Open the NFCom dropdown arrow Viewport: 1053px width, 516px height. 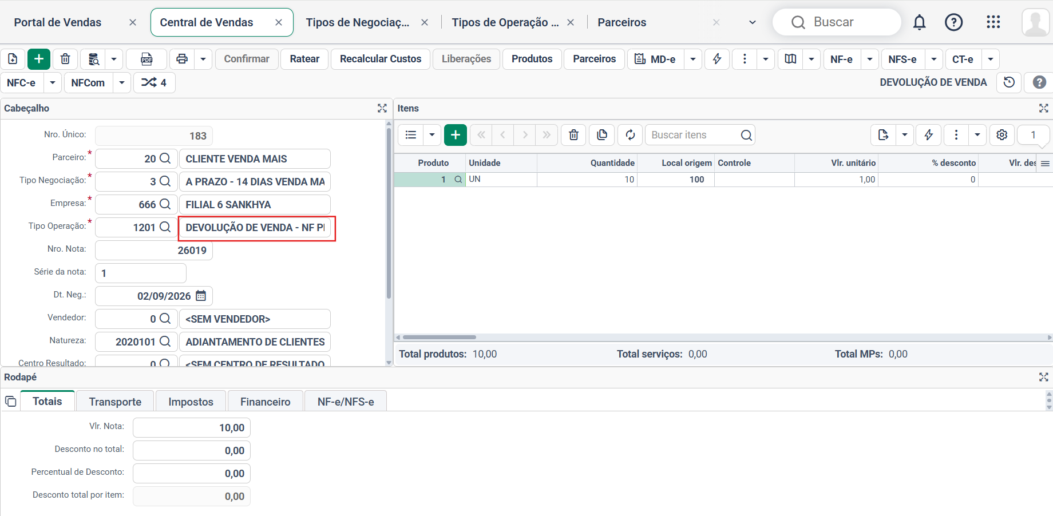[122, 83]
